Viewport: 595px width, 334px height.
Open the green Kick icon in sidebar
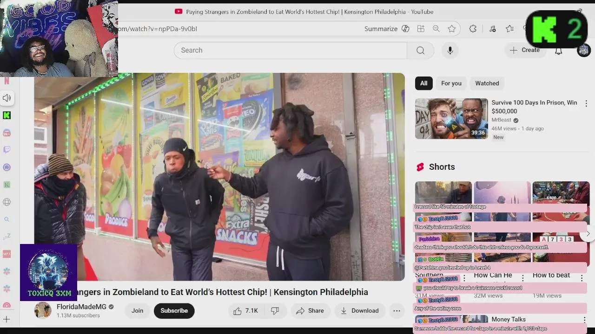pos(7,115)
